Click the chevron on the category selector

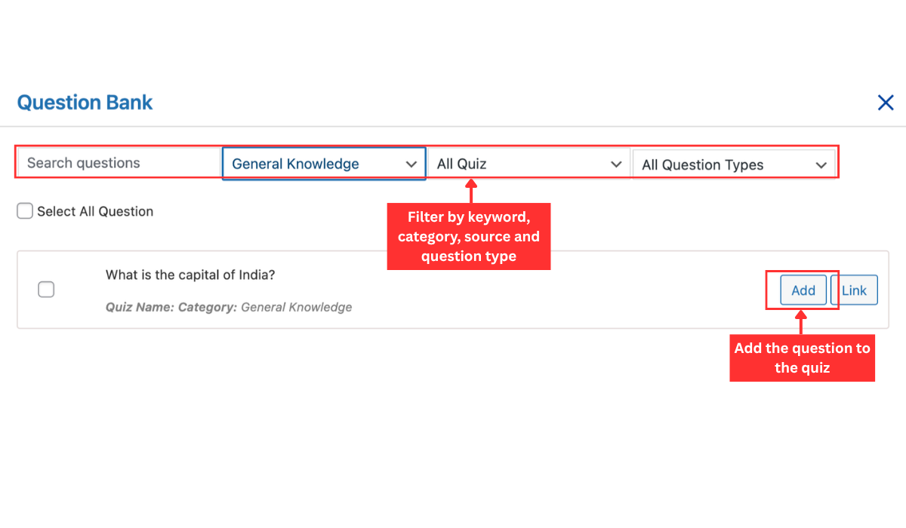(411, 163)
